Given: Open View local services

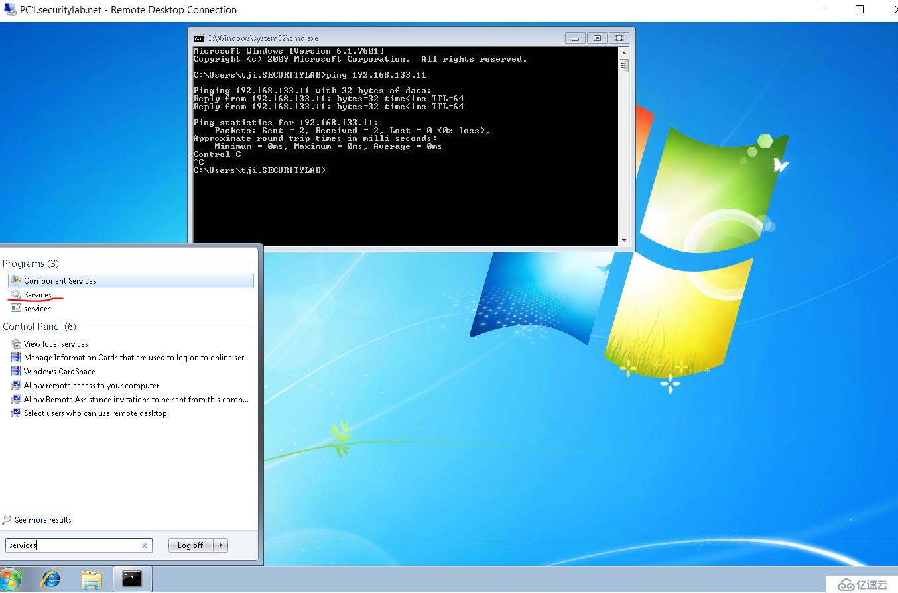Looking at the screenshot, I should (56, 344).
